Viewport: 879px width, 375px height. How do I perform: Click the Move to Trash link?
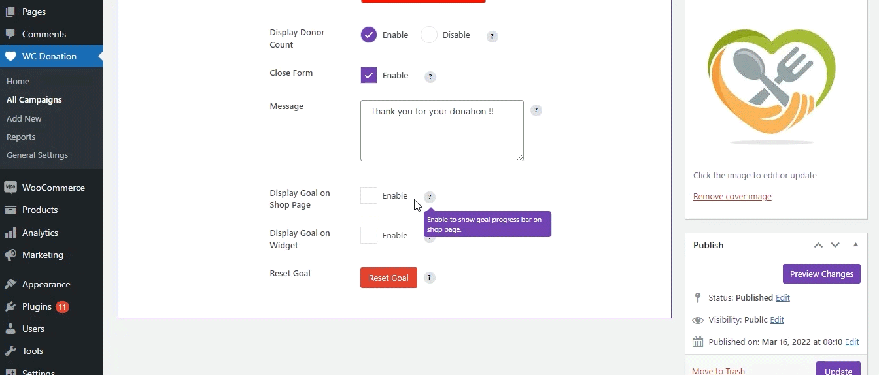tap(718, 370)
